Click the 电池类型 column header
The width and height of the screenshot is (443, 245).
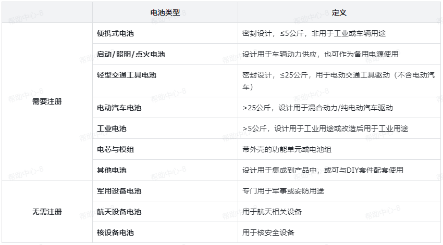(165, 12)
